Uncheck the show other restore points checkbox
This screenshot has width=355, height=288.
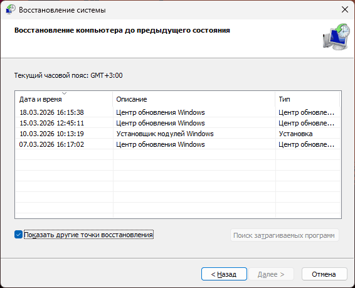point(18,235)
